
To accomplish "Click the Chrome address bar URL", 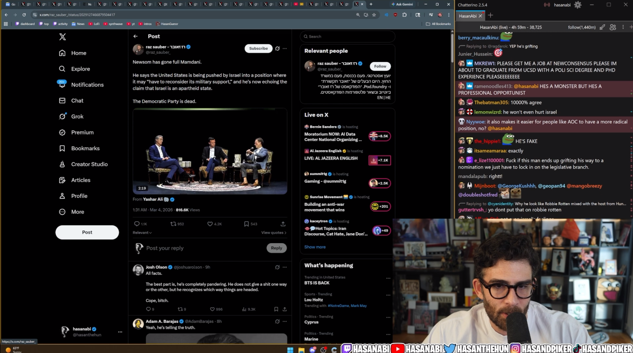I will [x=77, y=15].
